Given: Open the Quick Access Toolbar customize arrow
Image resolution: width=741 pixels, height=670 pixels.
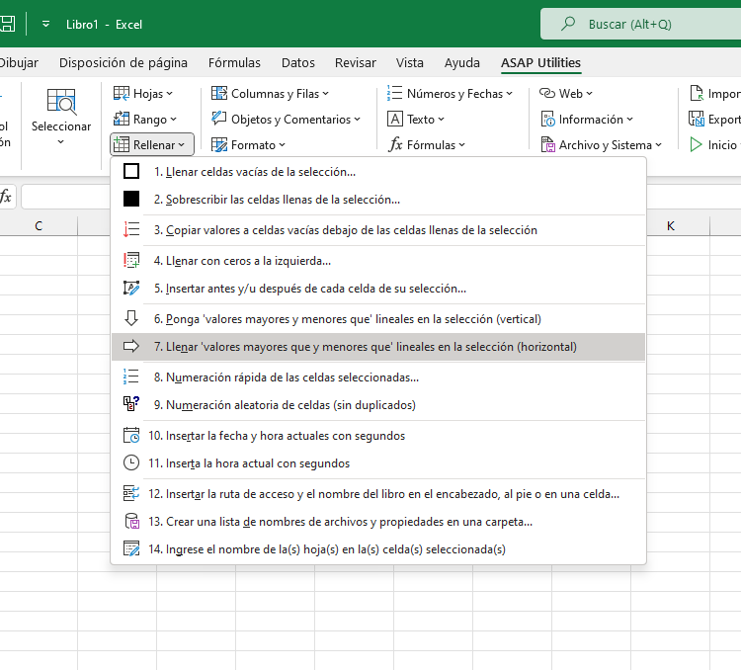Looking at the screenshot, I should tap(45, 24).
